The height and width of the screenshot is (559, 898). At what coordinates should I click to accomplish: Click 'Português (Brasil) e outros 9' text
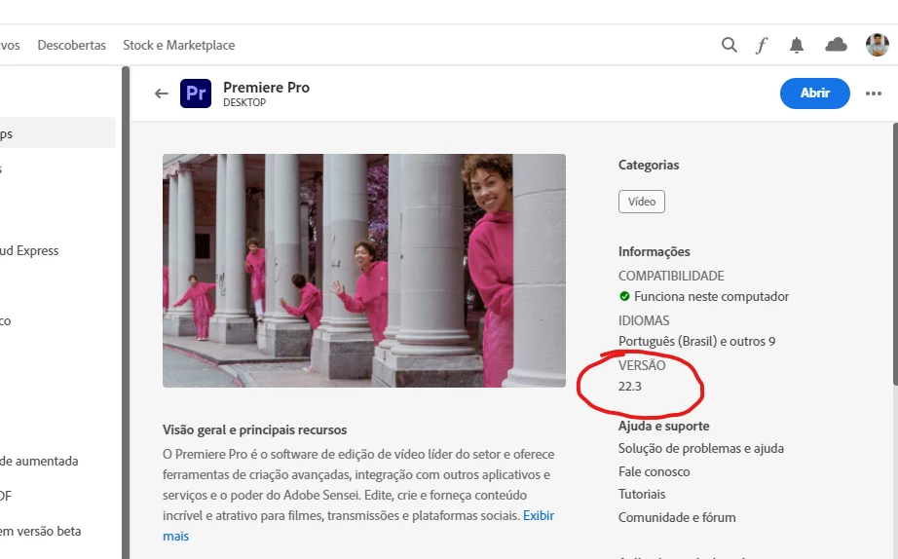[x=697, y=342]
